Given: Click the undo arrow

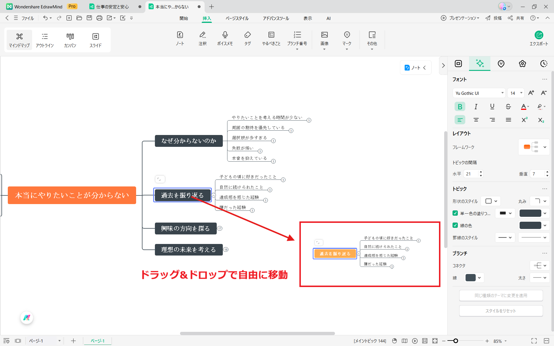Looking at the screenshot, I should tap(45, 18).
